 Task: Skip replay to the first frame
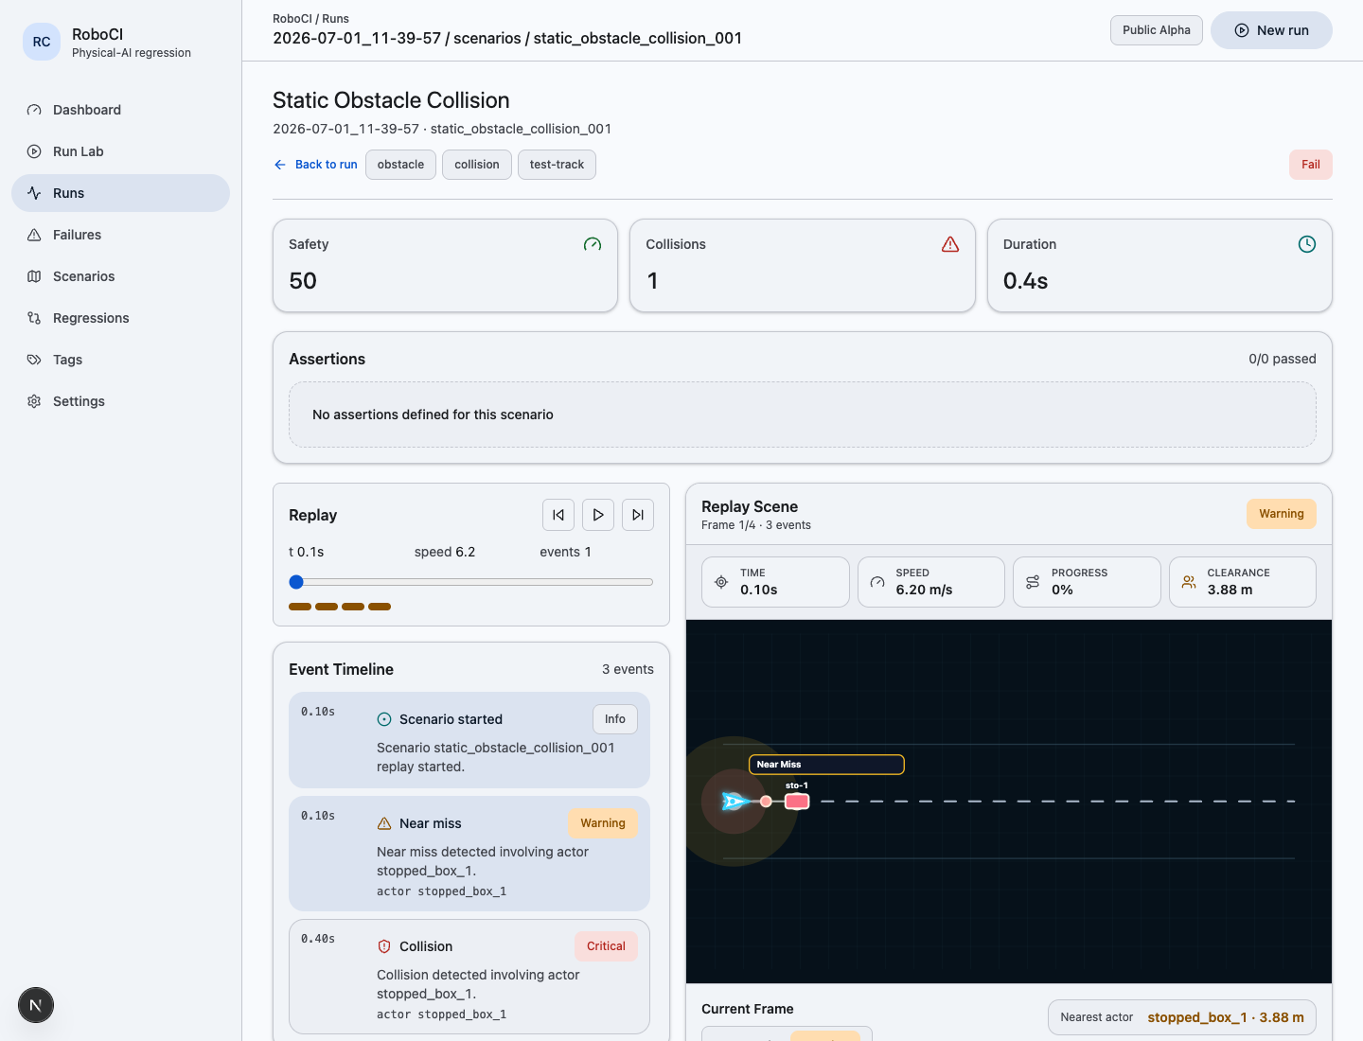[x=558, y=515]
